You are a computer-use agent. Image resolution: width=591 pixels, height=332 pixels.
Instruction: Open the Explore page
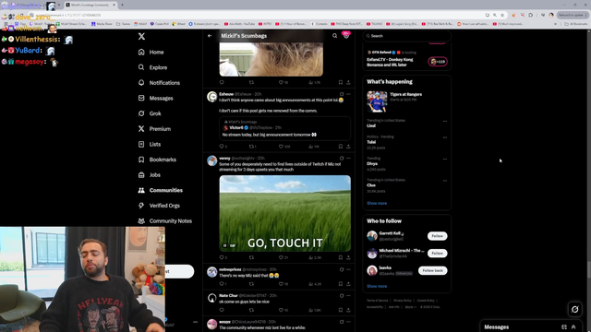[x=152, y=67]
